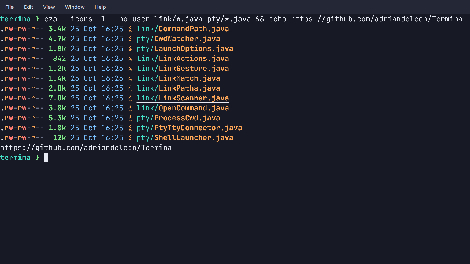Click the Java icon beside ProcessCwd.java
Viewport: 470px width, 264px height.
tap(130, 118)
